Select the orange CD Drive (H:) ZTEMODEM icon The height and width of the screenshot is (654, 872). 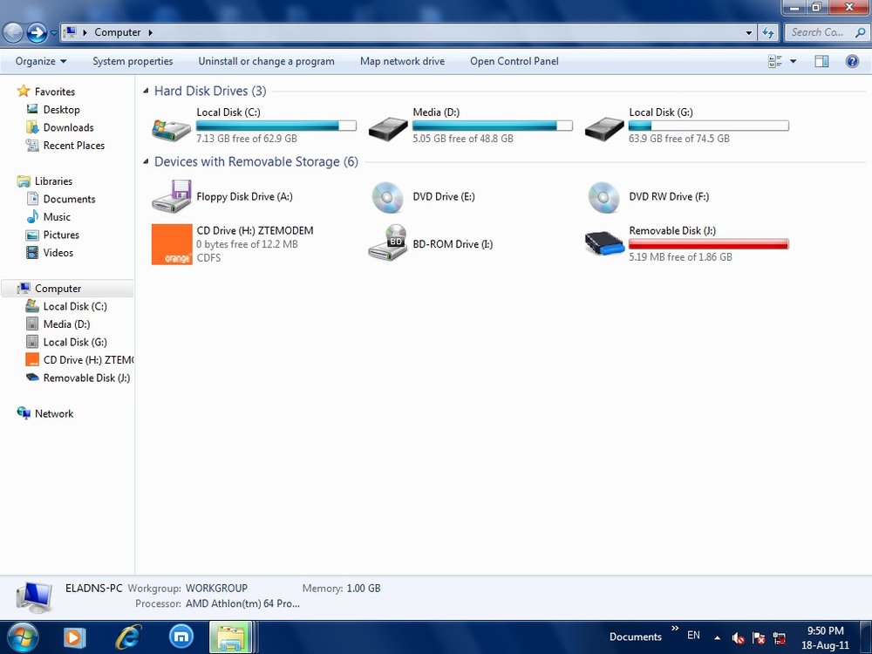pyautogui.click(x=172, y=244)
